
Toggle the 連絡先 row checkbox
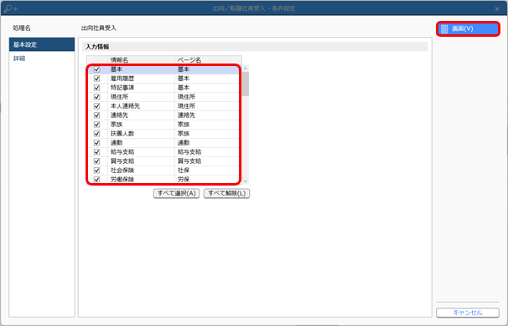[x=96, y=115]
